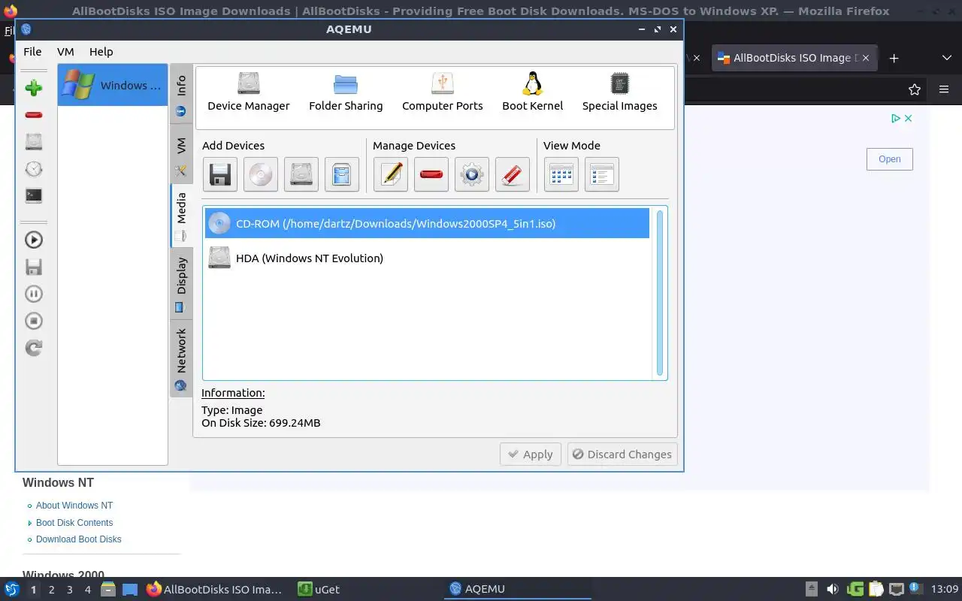
Task: Click the red minus delete VM icon
Action: 33,115
